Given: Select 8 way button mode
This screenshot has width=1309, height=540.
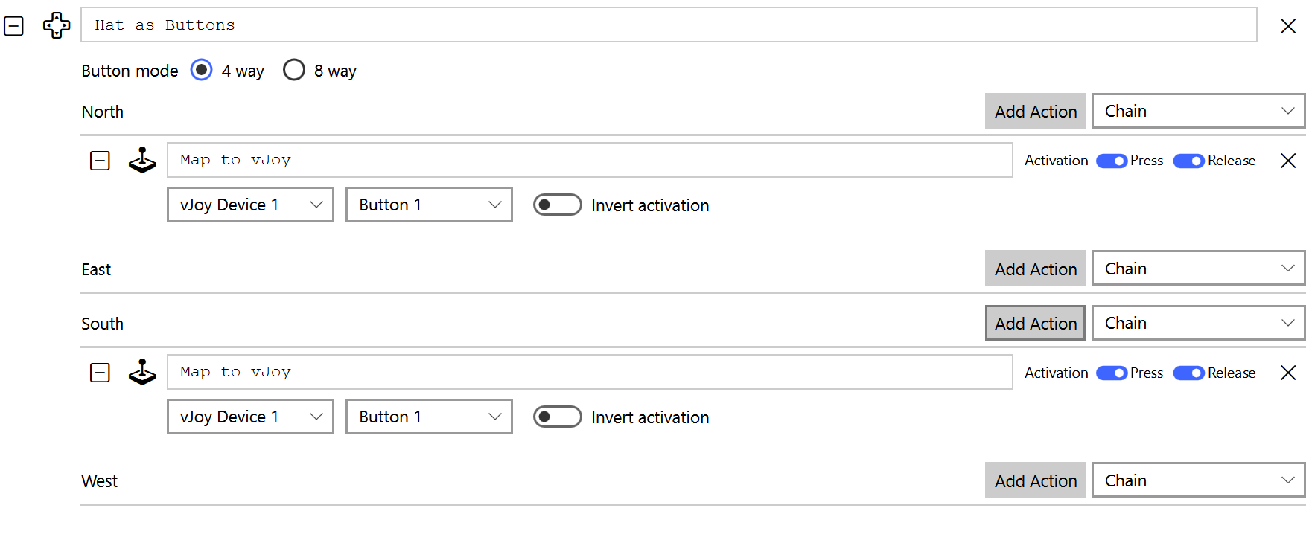Looking at the screenshot, I should click(294, 70).
